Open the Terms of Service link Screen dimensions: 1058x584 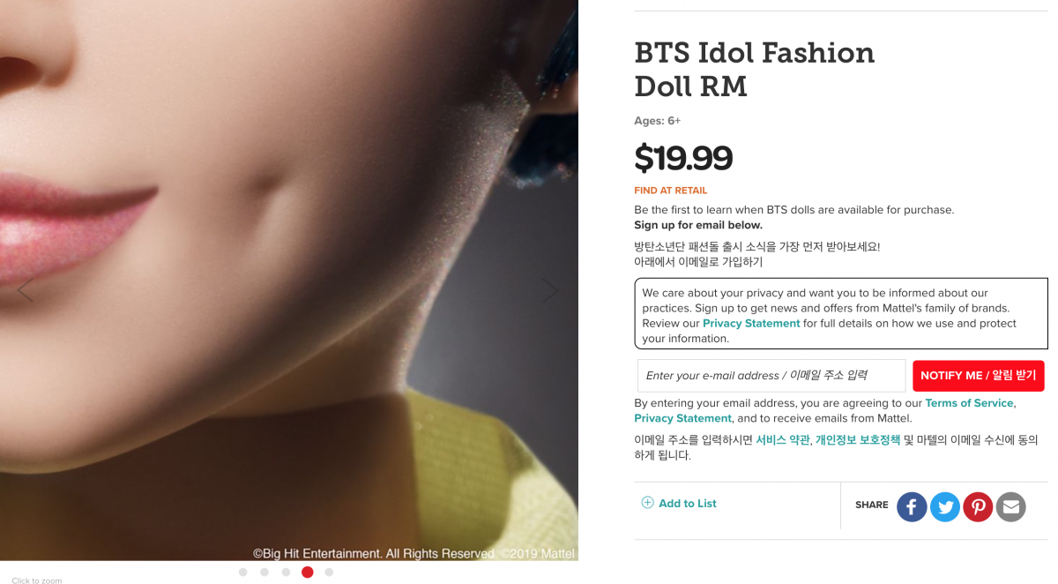(969, 403)
